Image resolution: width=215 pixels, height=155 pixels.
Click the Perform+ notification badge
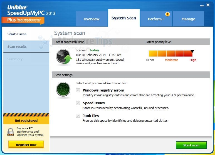pos(167,14)
